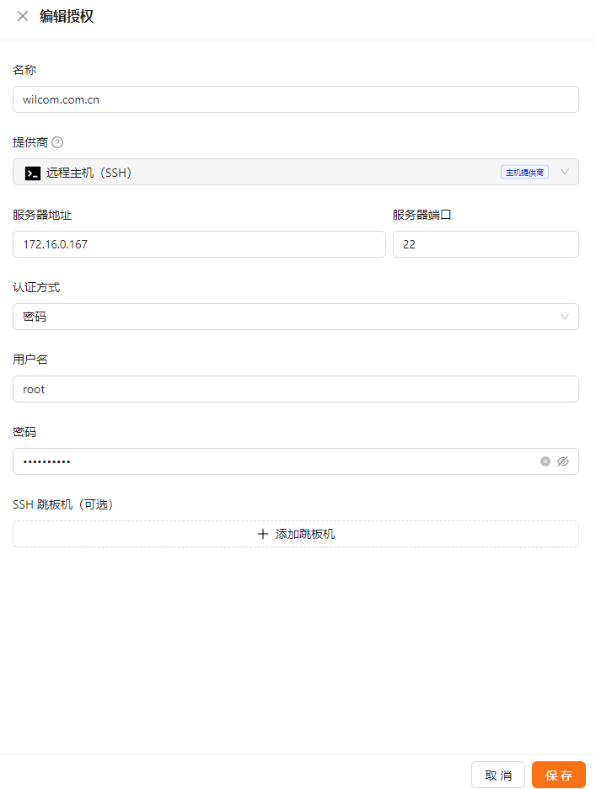Click the 主机提供商 tag badge
The image size is (596, 789).
click(x=524, y=173)
